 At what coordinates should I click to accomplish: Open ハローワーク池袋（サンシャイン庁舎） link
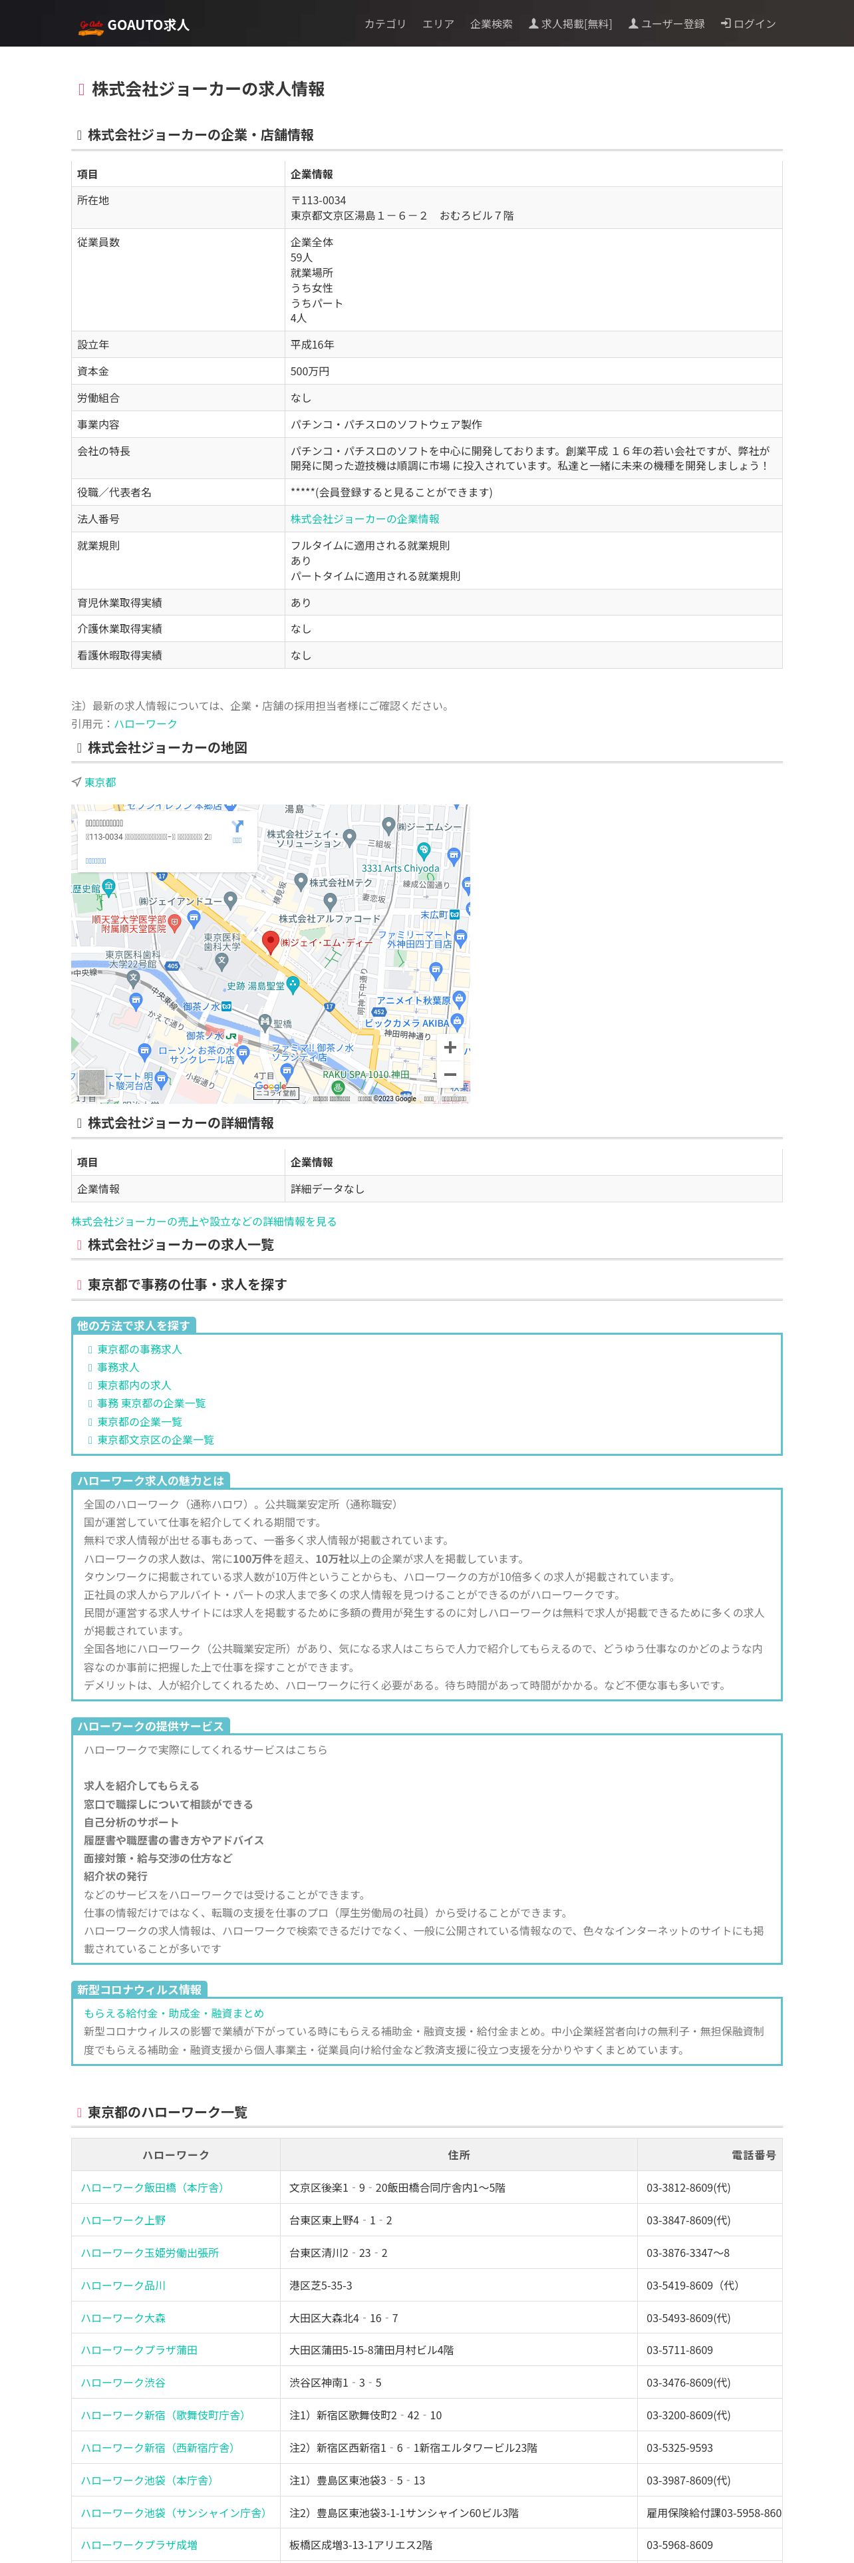(x=176, y=2512)
